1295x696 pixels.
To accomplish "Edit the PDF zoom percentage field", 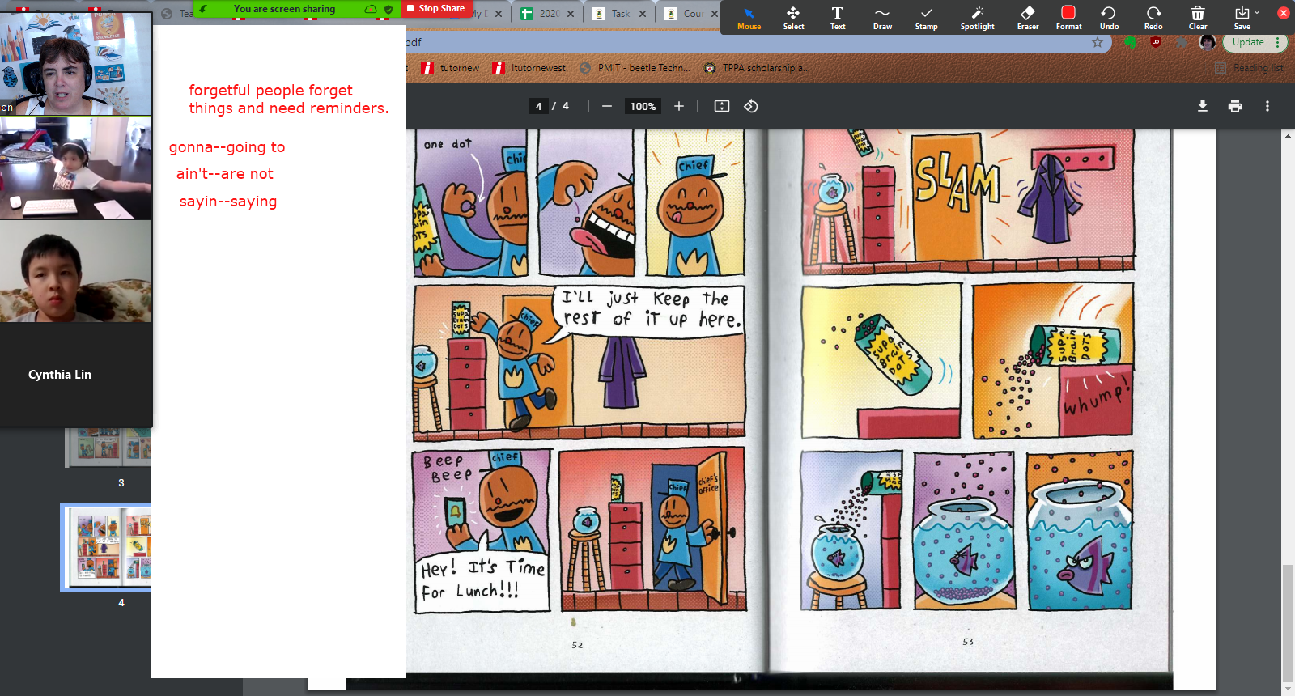I will [643, 106].
